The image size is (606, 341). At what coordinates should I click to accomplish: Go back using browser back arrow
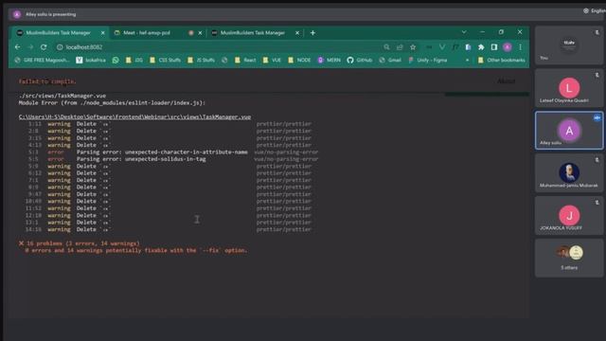(17, 46)
